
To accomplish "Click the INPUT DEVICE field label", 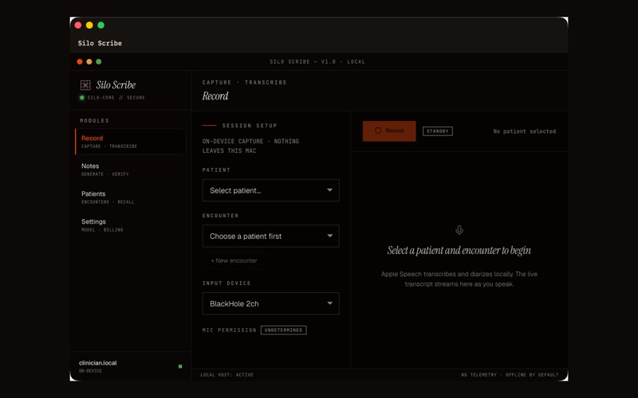I will 226,283.
